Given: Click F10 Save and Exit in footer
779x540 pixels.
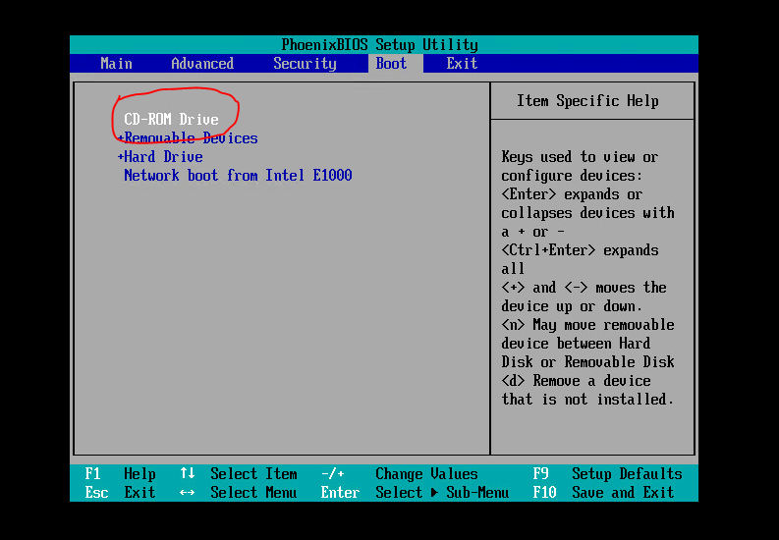Looking at the screenshot, I should [603, 493].
